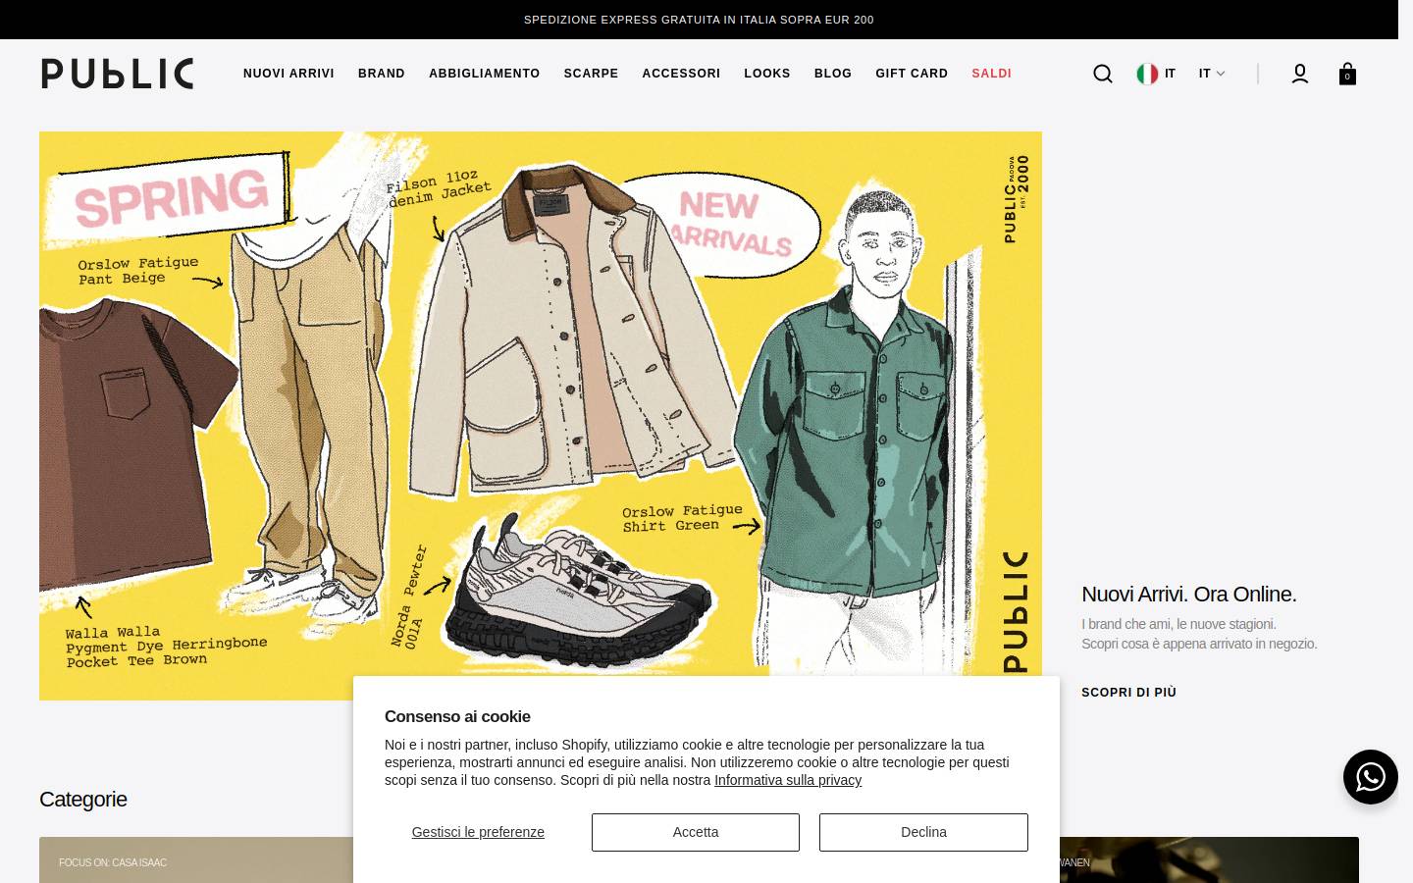Click the free express shipping announcement
Viewport: 1413px width, 883px height.
(699, 20)
